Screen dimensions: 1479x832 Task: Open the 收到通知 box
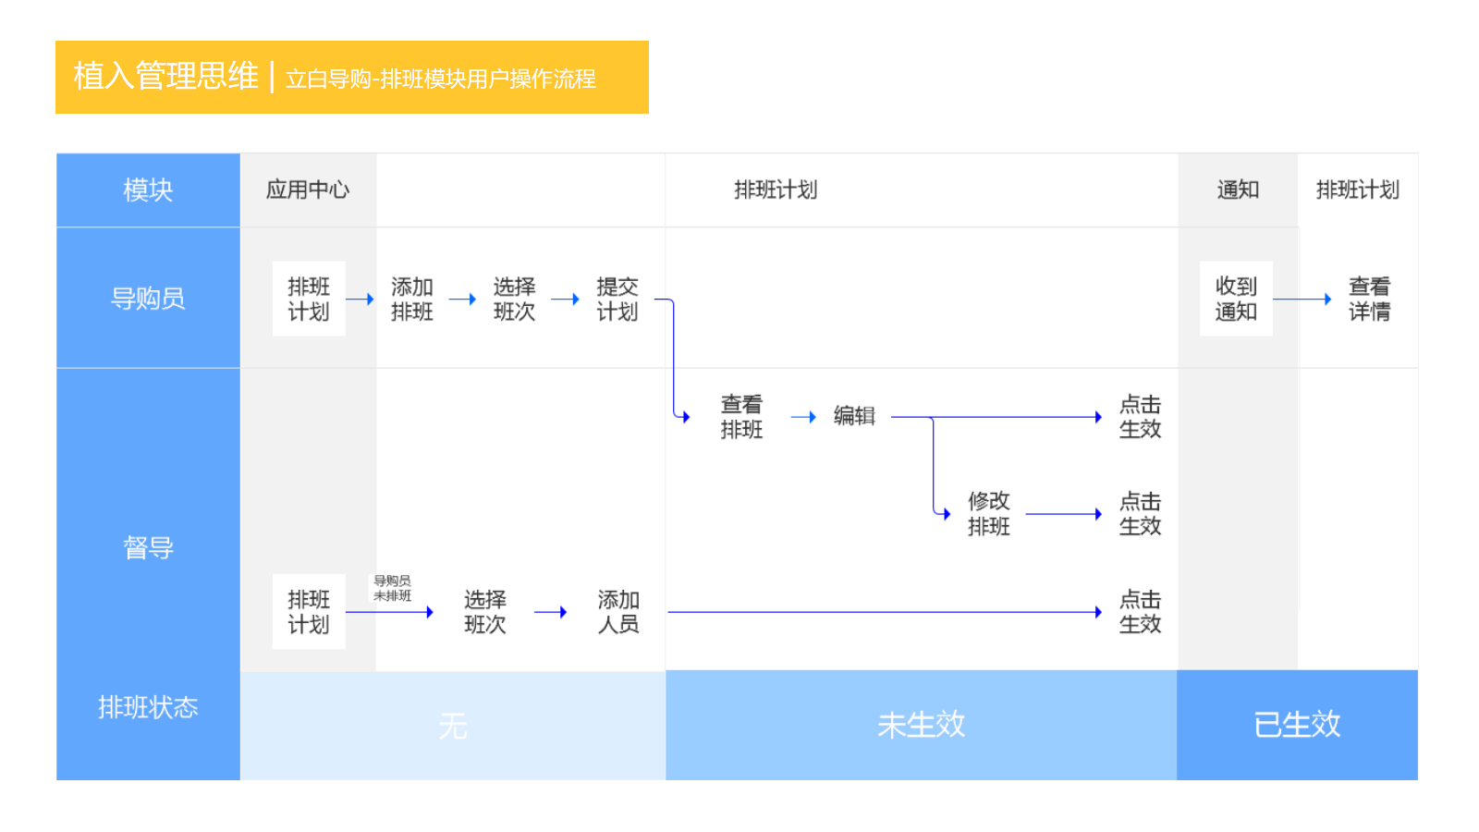(1236, 299)
